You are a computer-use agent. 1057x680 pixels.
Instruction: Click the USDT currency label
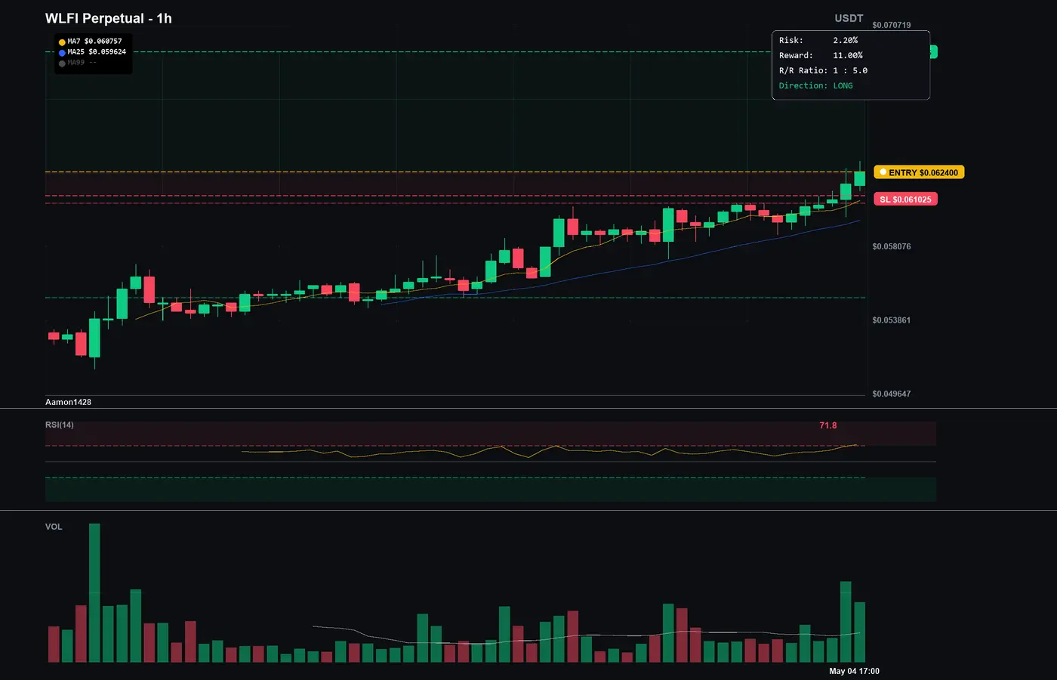click(x=849, y=18)
